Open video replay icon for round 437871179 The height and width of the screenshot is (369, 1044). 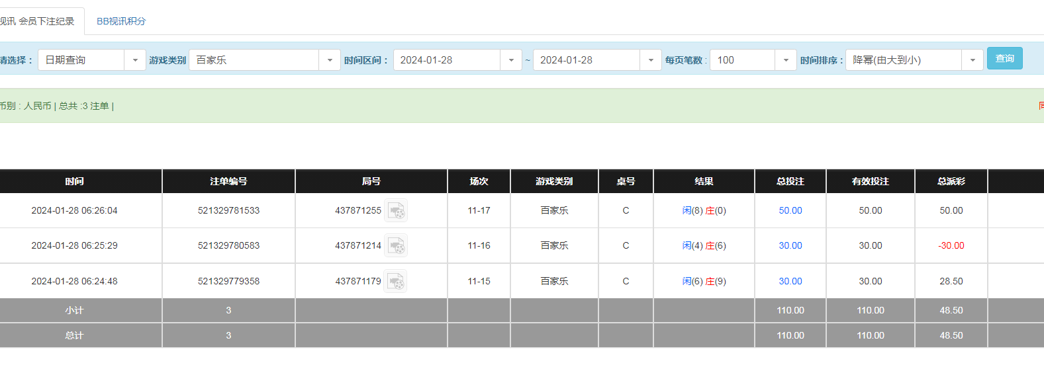(396, 281)
